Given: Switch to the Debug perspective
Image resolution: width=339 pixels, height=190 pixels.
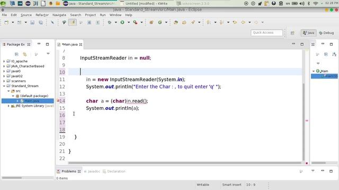Looking at the screenshot, I should [x=326, y=33].
